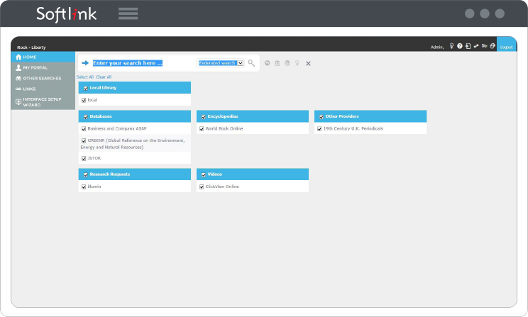This screenshot has height=317, width=528.
Task: Click the Logout button
Action: [507, 45]
